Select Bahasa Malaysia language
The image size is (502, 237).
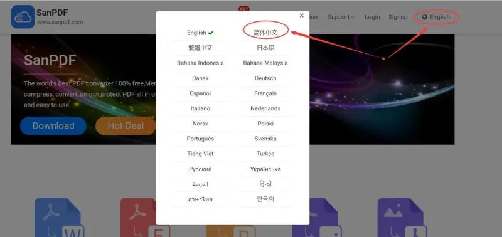pyautogui.click(x=265, y=63)
